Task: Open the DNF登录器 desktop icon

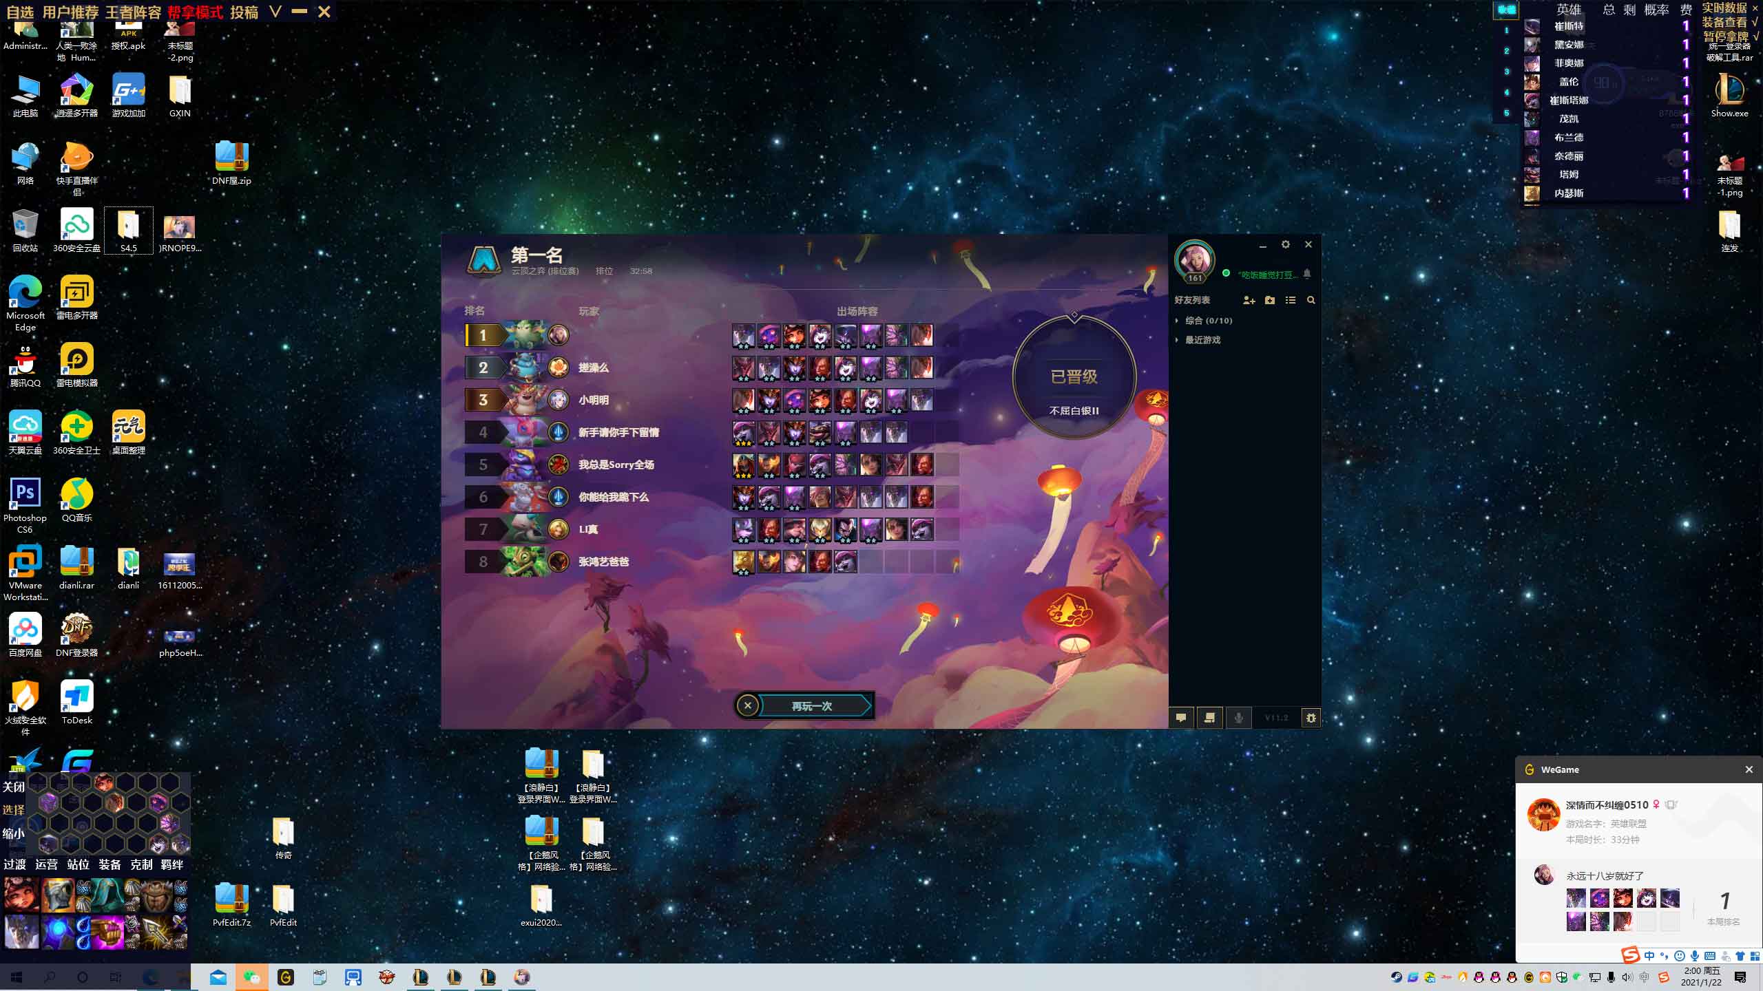Action: [x=76, y=634]
